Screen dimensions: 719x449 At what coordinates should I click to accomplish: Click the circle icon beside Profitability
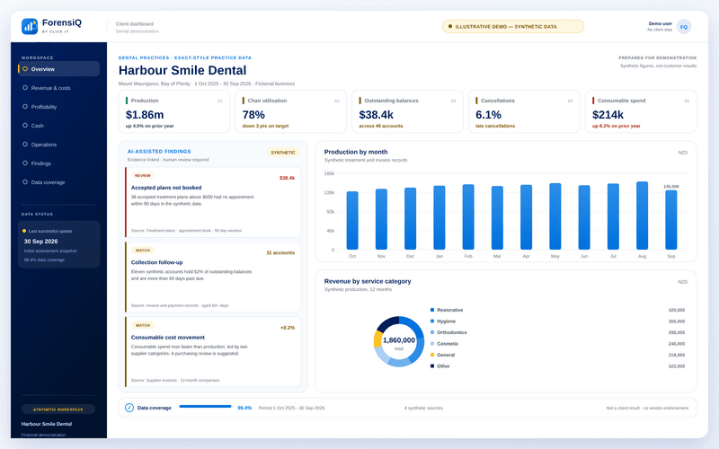coord(25,106)
